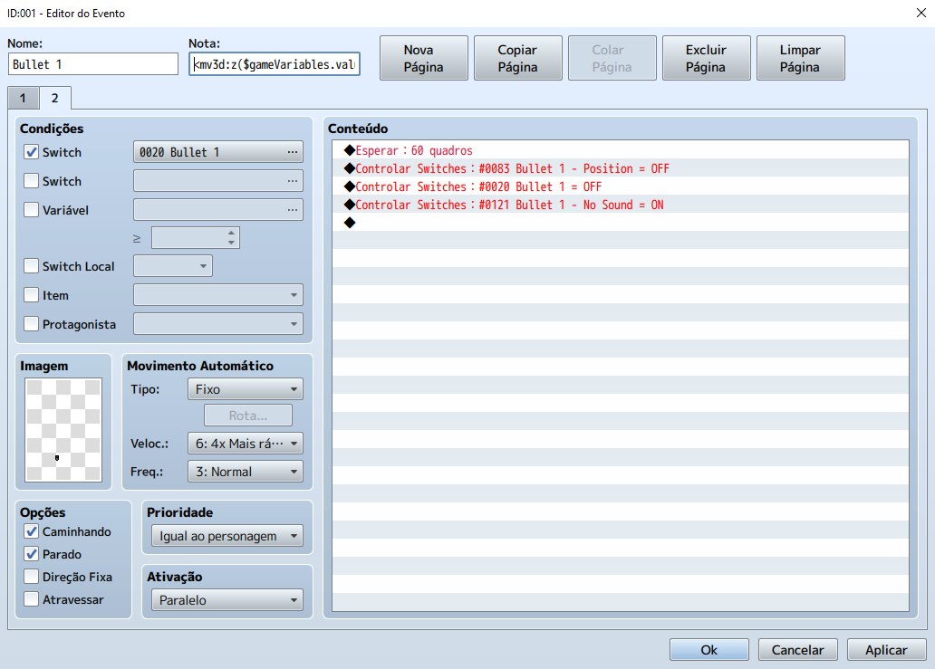Open Variável condition selector ellipsis
This screenshot has height=669, width=935.
292,210
